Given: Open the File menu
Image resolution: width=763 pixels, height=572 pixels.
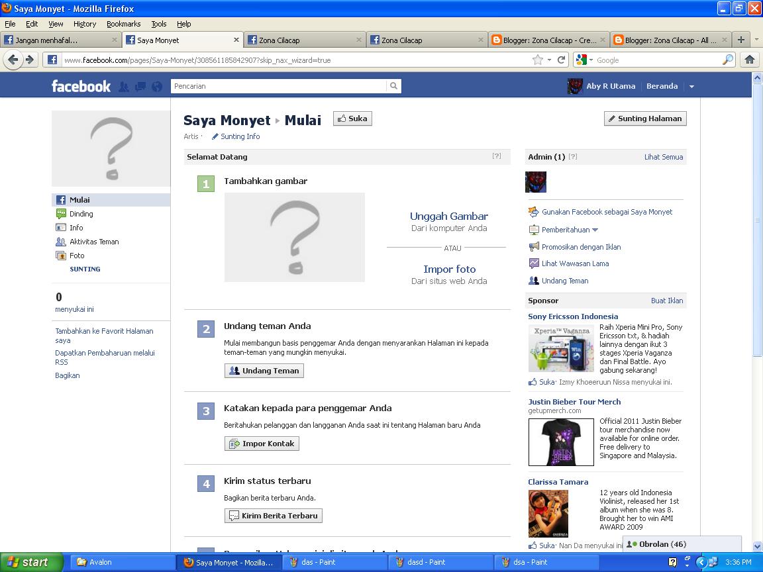Looking at the screenshot, I should pos(10,24).
